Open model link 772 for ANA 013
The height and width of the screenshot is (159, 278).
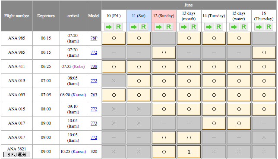94,81
